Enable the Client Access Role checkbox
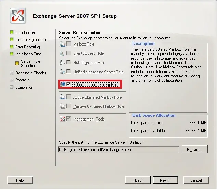Viewport: 217px width, 190px height. pyautogui.click(x=68, y=53)
